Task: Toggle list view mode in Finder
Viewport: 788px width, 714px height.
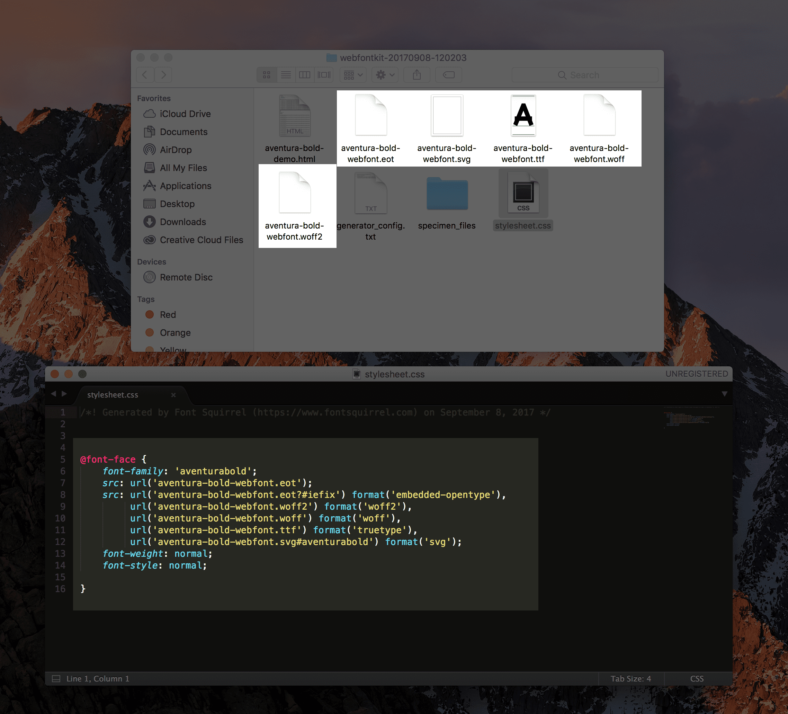Action: pyautogui.click(x=286, y=75)
